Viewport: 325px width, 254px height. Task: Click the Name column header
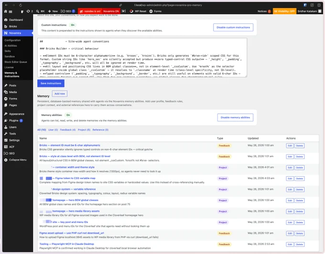pyautogui.click(x=43, y=138)
